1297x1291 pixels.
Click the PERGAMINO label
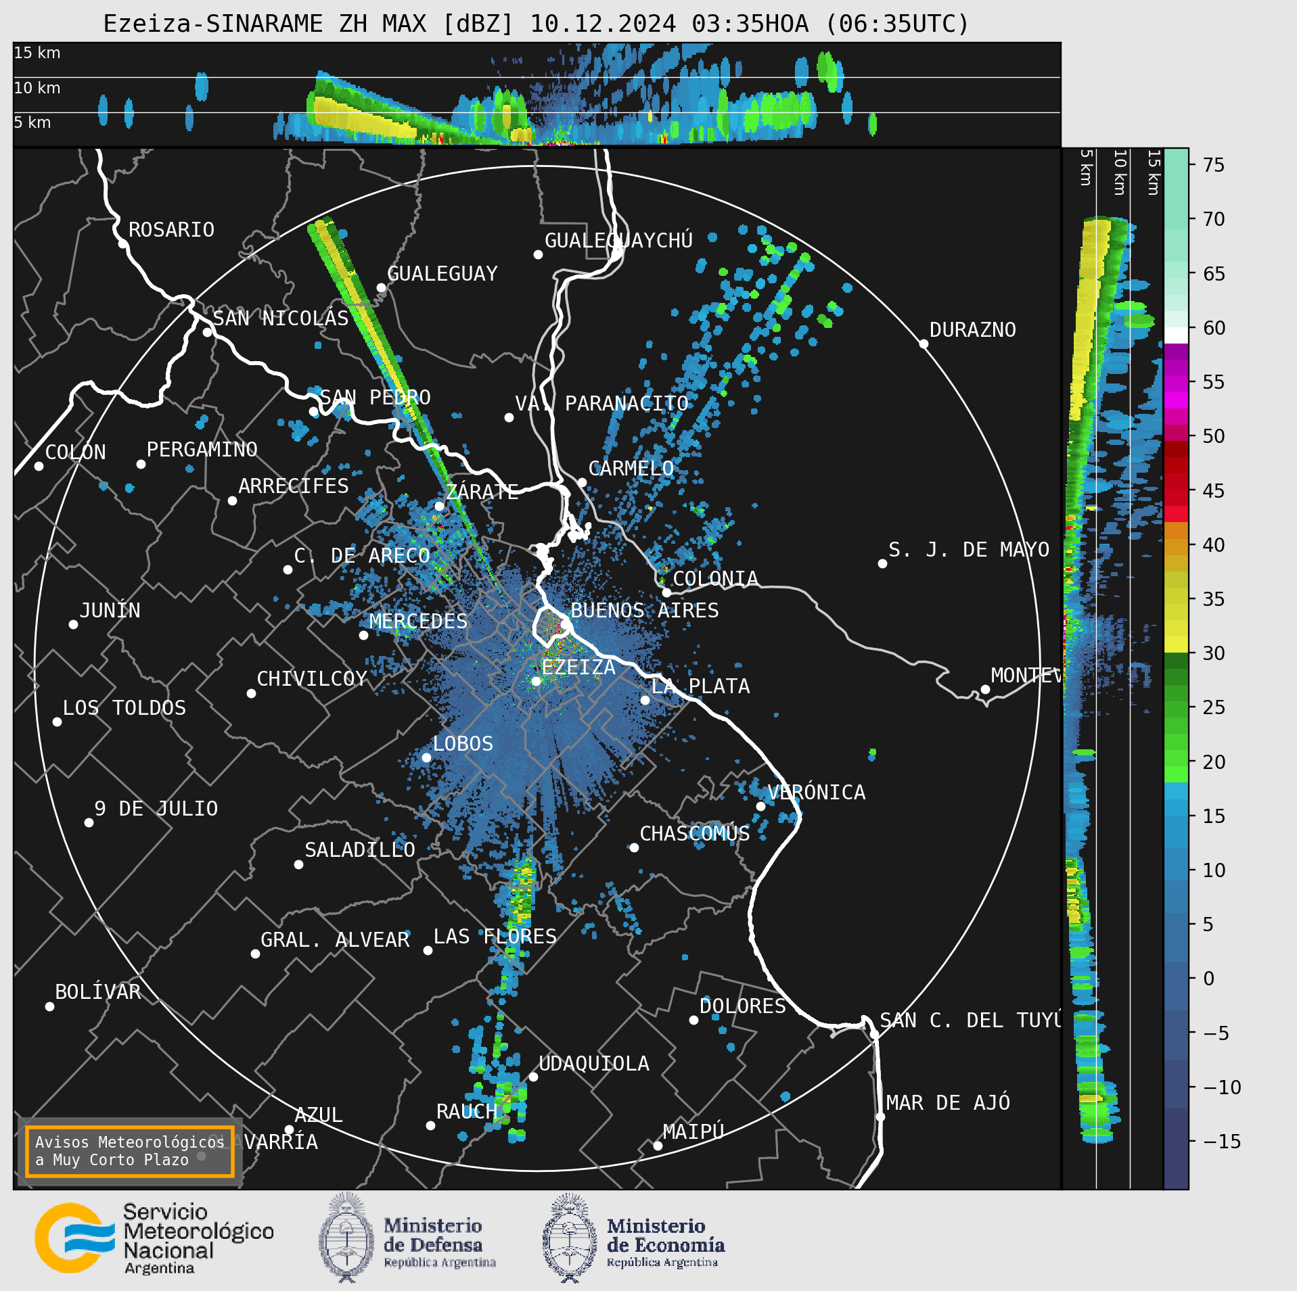coord(202,450)
